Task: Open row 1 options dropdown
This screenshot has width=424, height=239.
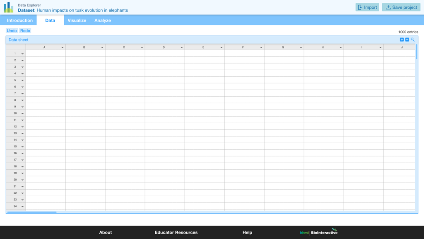Action: tap(22, 54)
